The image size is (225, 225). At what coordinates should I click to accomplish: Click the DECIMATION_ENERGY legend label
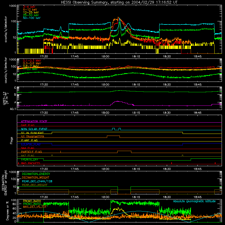(36, 174)
